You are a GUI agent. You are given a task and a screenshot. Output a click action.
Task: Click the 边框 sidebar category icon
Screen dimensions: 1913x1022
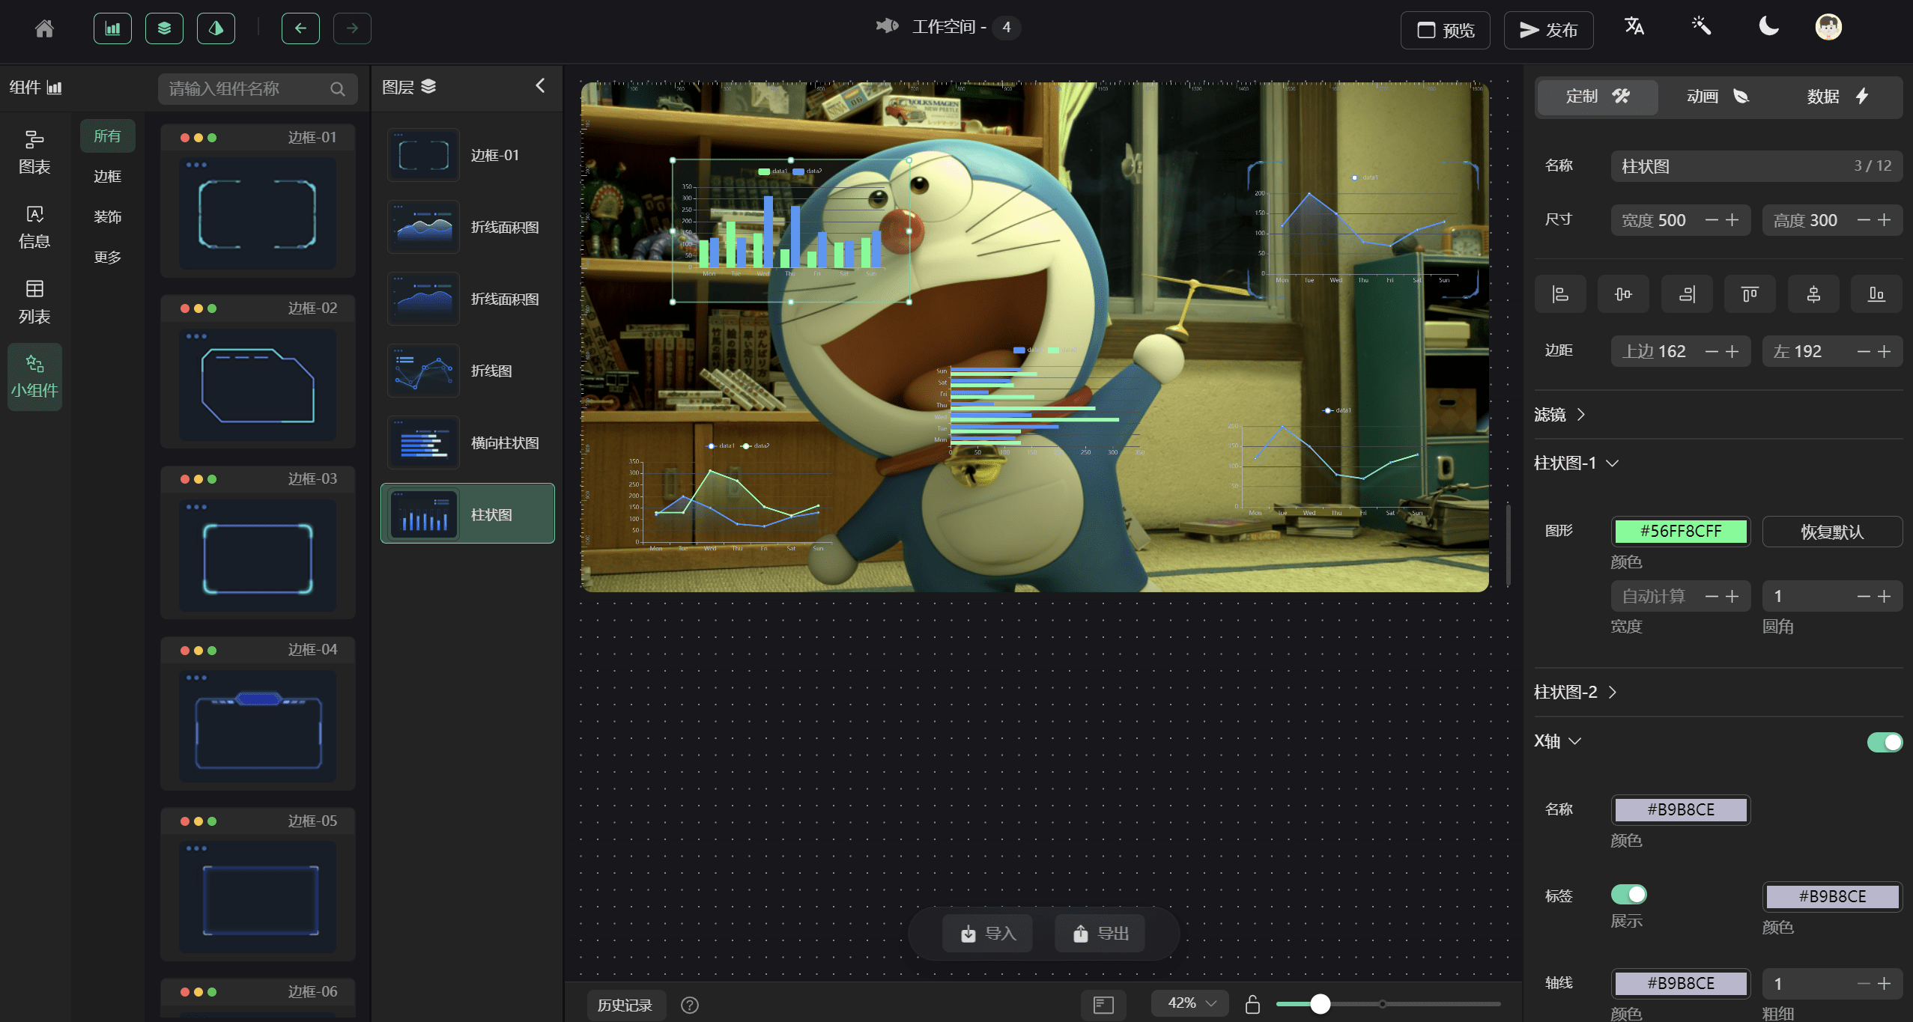(108, 176)
